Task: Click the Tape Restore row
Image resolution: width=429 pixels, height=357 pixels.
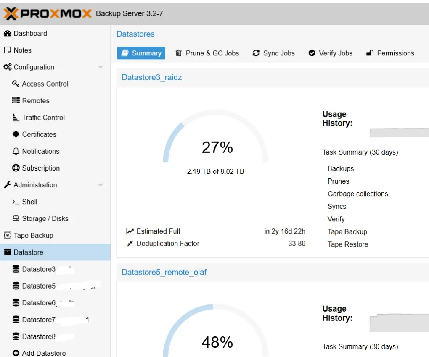Action: (348, 244)
